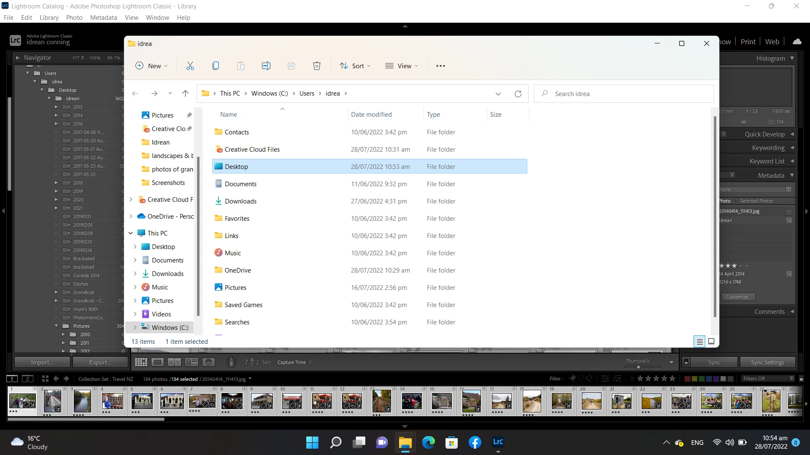
Task: Open People view face icon
Action: 208,362
